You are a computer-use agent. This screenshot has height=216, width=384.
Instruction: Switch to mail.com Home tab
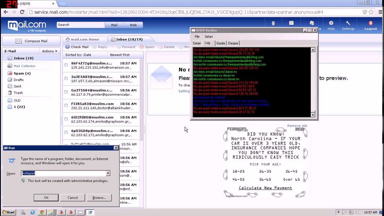85,39
